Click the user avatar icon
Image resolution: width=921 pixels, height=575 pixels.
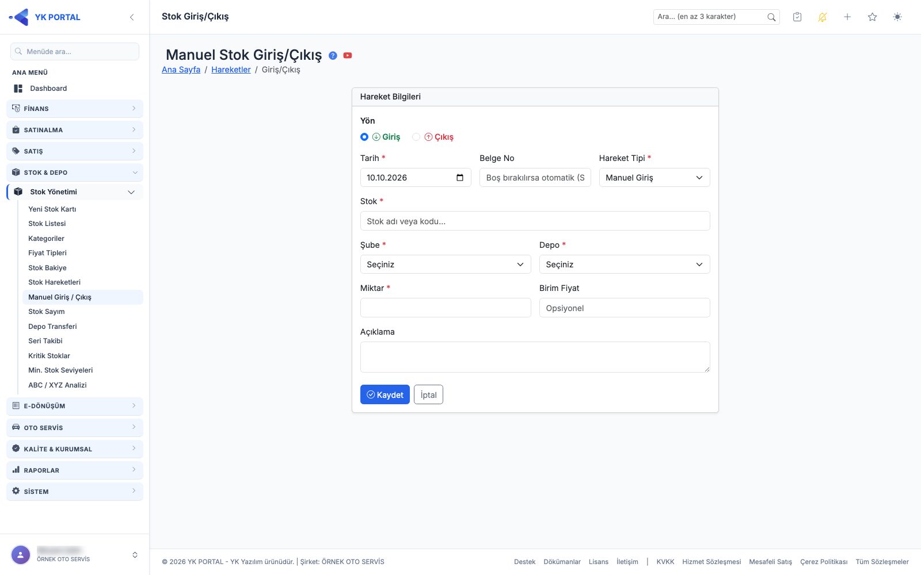(21, 555)
